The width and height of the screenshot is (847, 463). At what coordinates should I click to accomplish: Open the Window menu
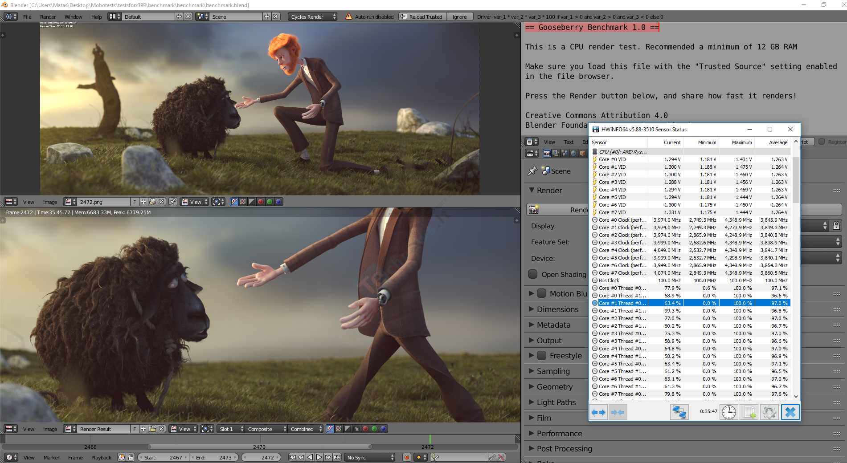(x=74, y=17)
